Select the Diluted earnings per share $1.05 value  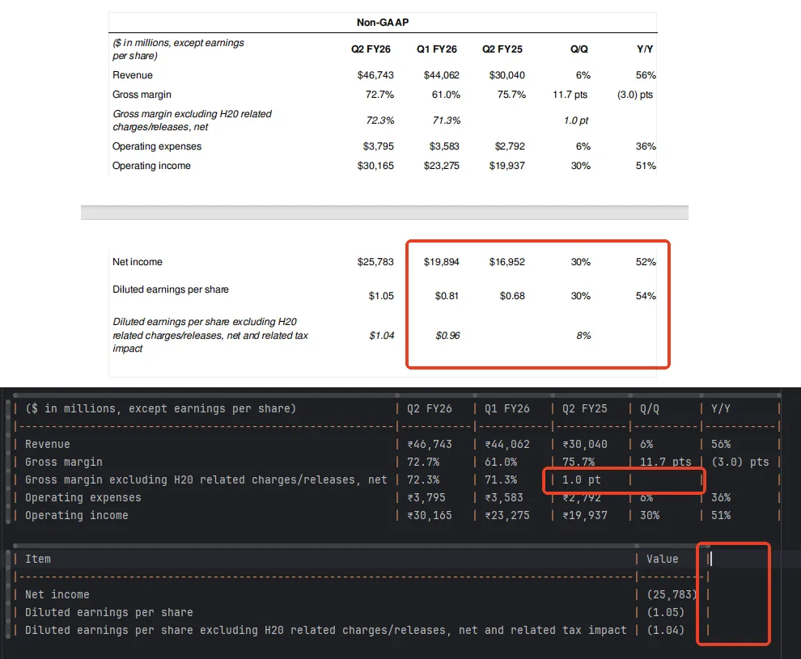[x=381, y=295]
